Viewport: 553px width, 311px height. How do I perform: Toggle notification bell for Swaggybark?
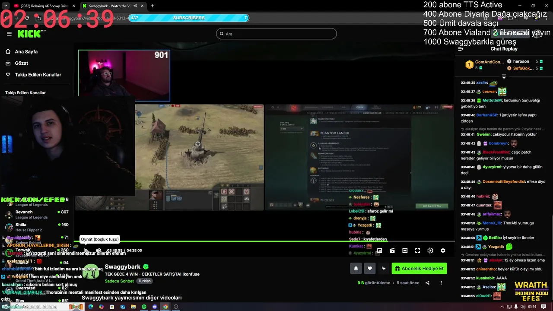[356, 269]
